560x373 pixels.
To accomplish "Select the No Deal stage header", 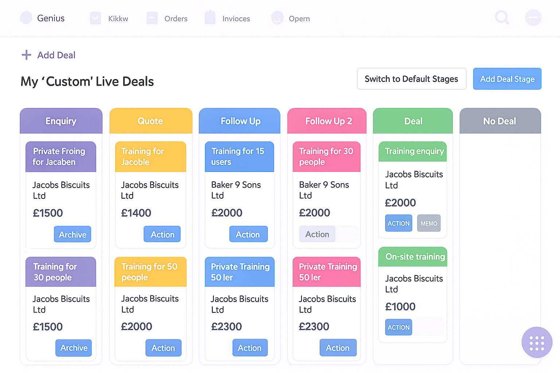I will point(500,121).
